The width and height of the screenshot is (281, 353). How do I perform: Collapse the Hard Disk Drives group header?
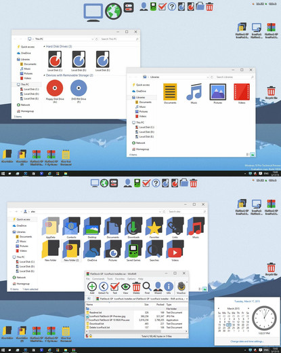click(x=58, y=46)
